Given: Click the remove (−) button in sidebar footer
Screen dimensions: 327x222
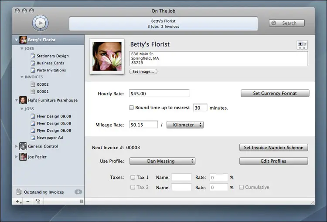Looking at the screenshot, I should pos(28,202).
